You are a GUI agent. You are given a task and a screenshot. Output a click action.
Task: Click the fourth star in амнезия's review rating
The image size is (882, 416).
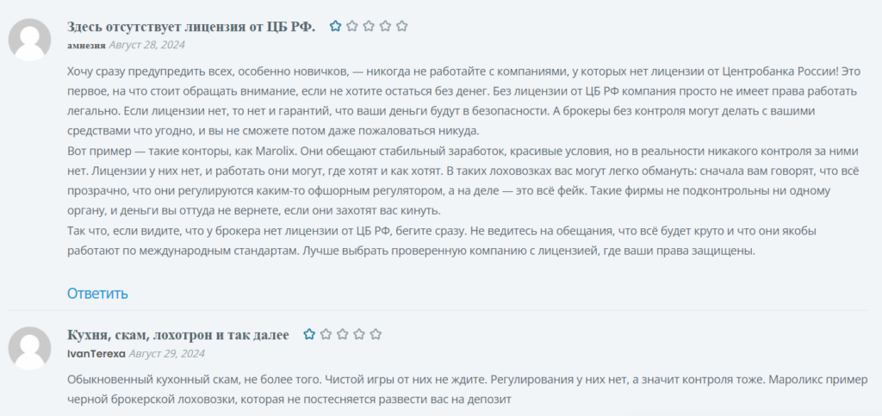tap(385, 26)
